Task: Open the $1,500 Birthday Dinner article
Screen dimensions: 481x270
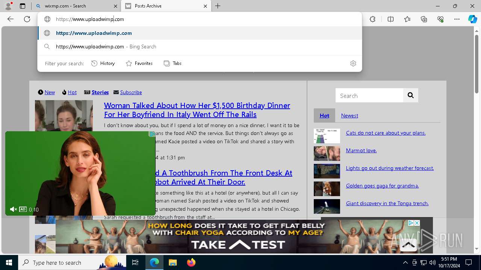Action: [197, 110]
